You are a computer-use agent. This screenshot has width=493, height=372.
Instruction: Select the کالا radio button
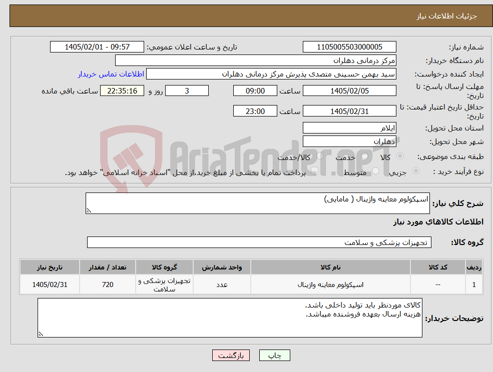tap(400, 156)
